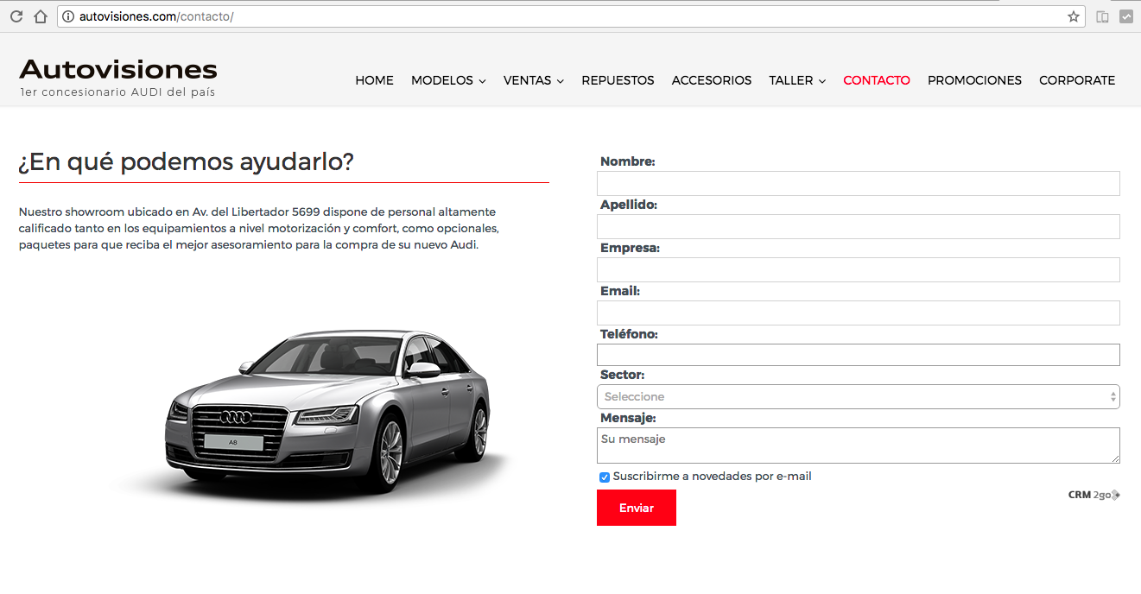Open the REPUESTOS page
The width and height of the screenshot is (1141, 594).
618,80
